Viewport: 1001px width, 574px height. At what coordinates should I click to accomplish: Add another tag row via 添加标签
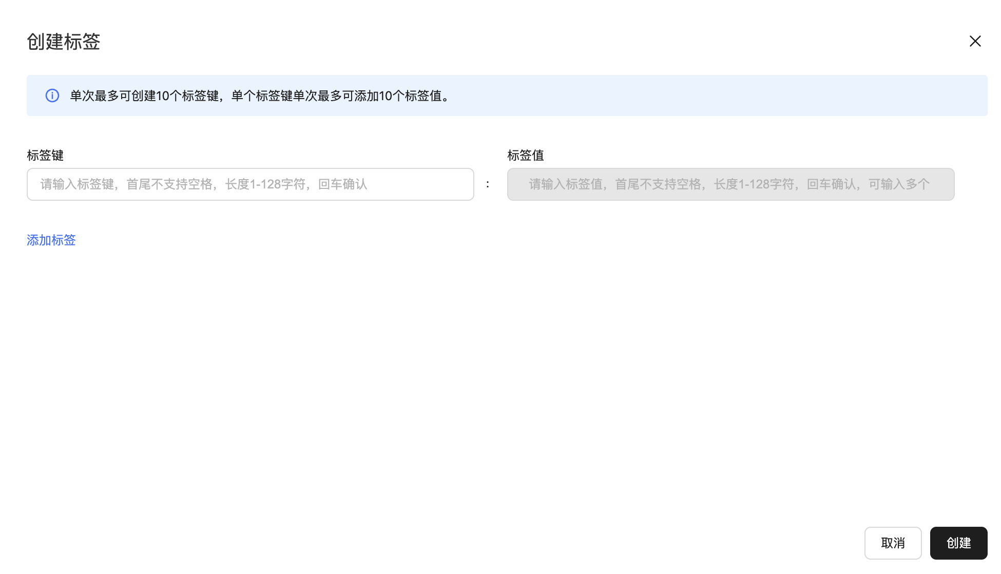point(51,240)
